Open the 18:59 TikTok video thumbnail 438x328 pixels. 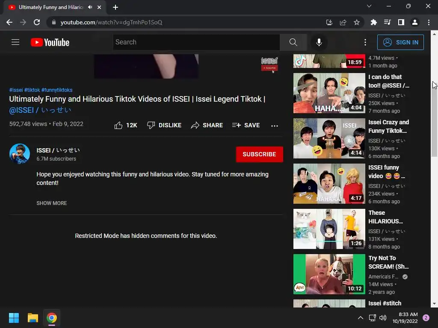coord(329,61)
